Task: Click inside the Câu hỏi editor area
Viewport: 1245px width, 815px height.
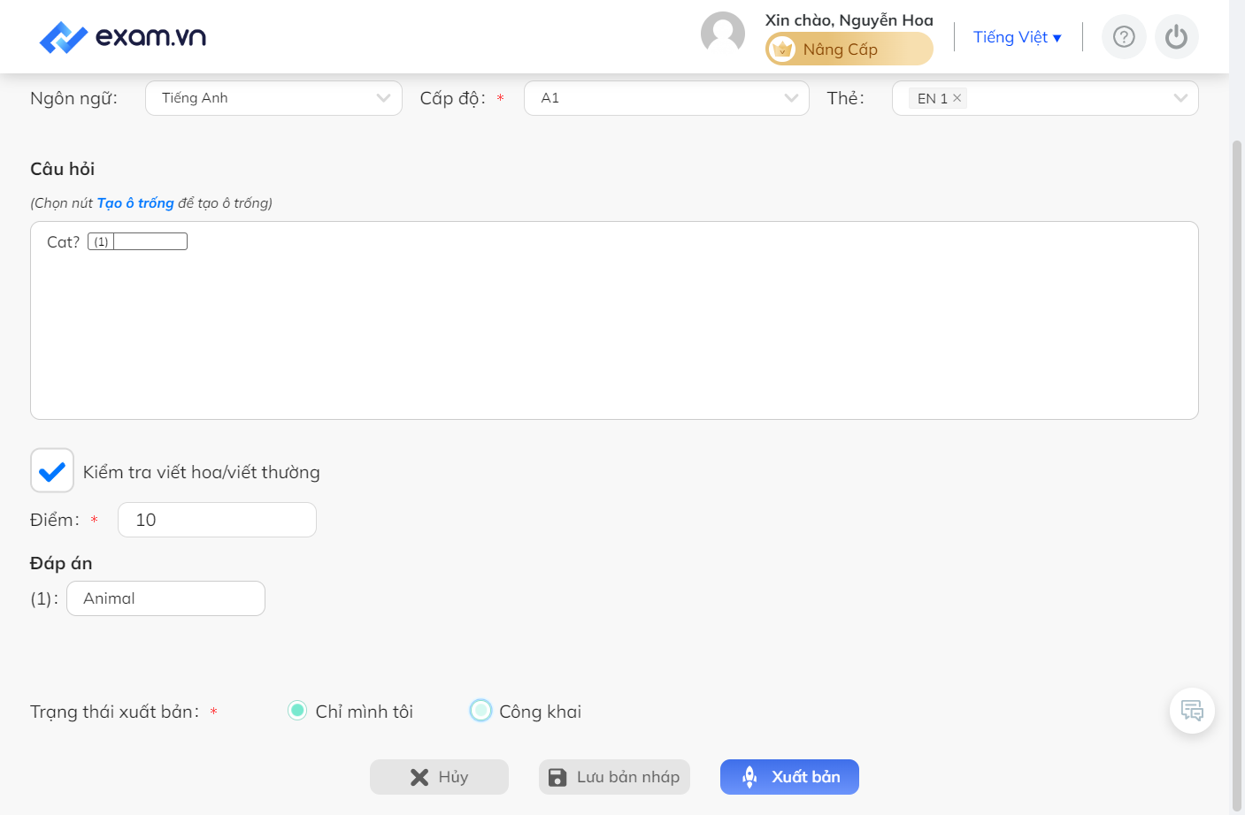Action: tap(614, 320)
